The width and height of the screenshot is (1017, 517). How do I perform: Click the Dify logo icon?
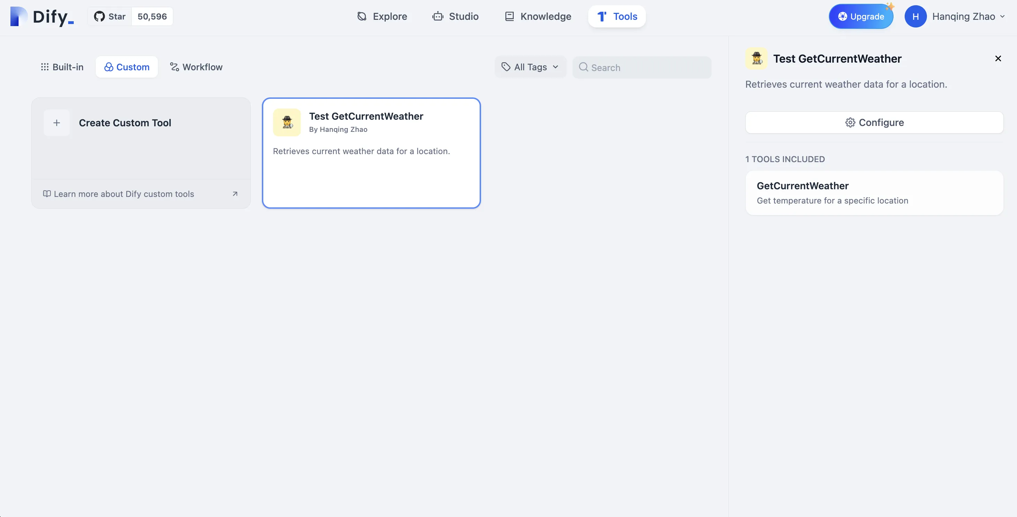tap(18, 17)
